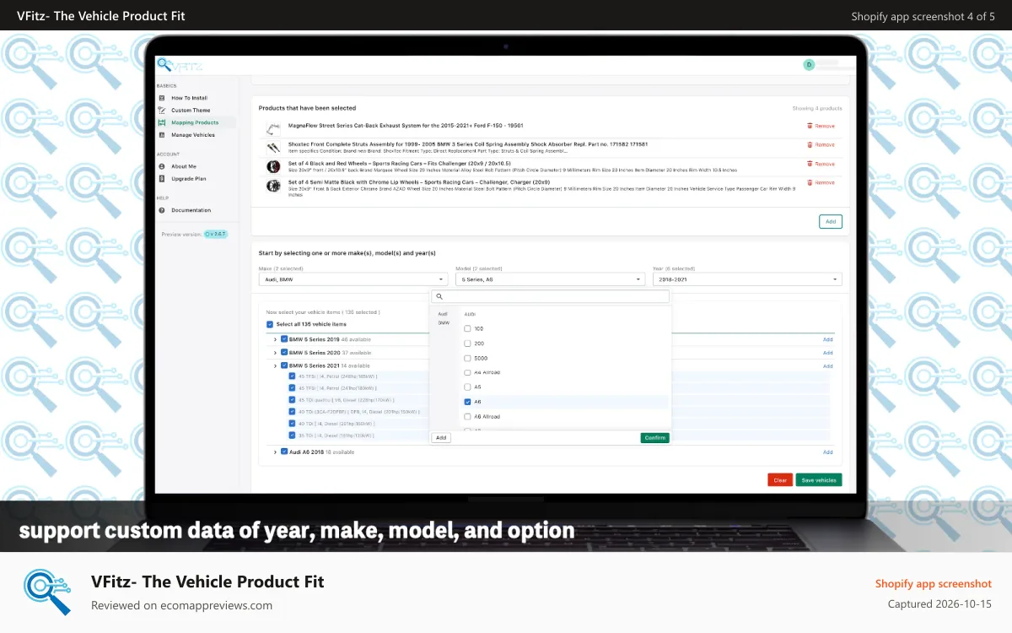This screenshot has width=1012, height=633.
Task: Click the trash icon for the MagnaFlow product
Action: [810, 126]
